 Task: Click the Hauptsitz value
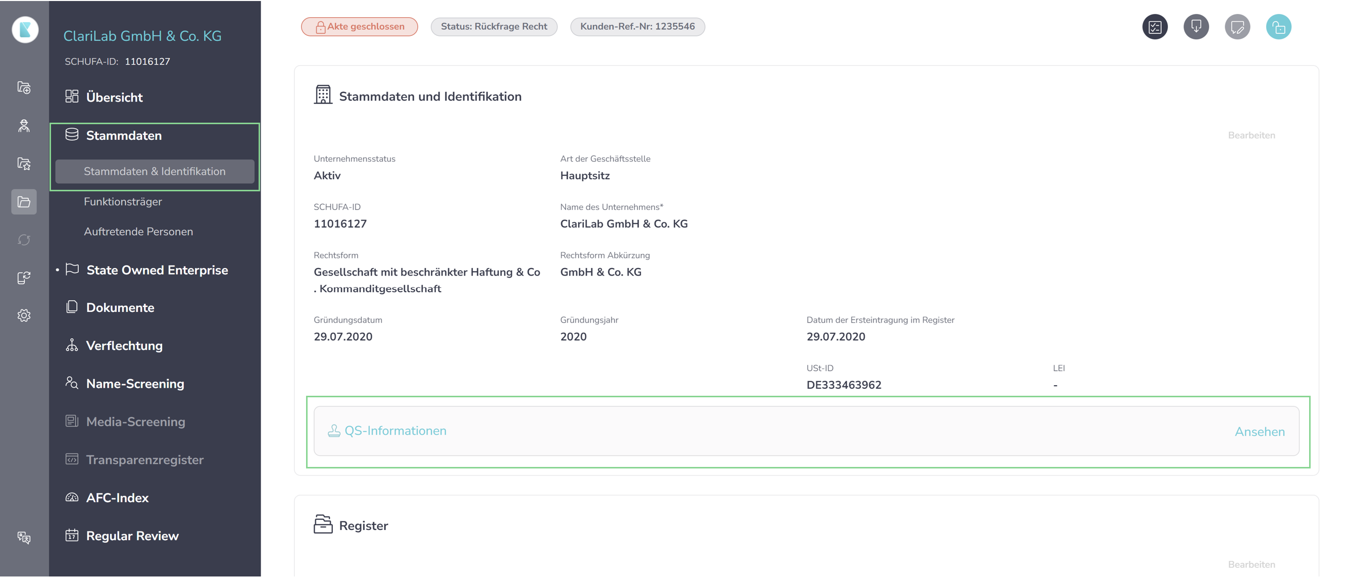point(584,176)
